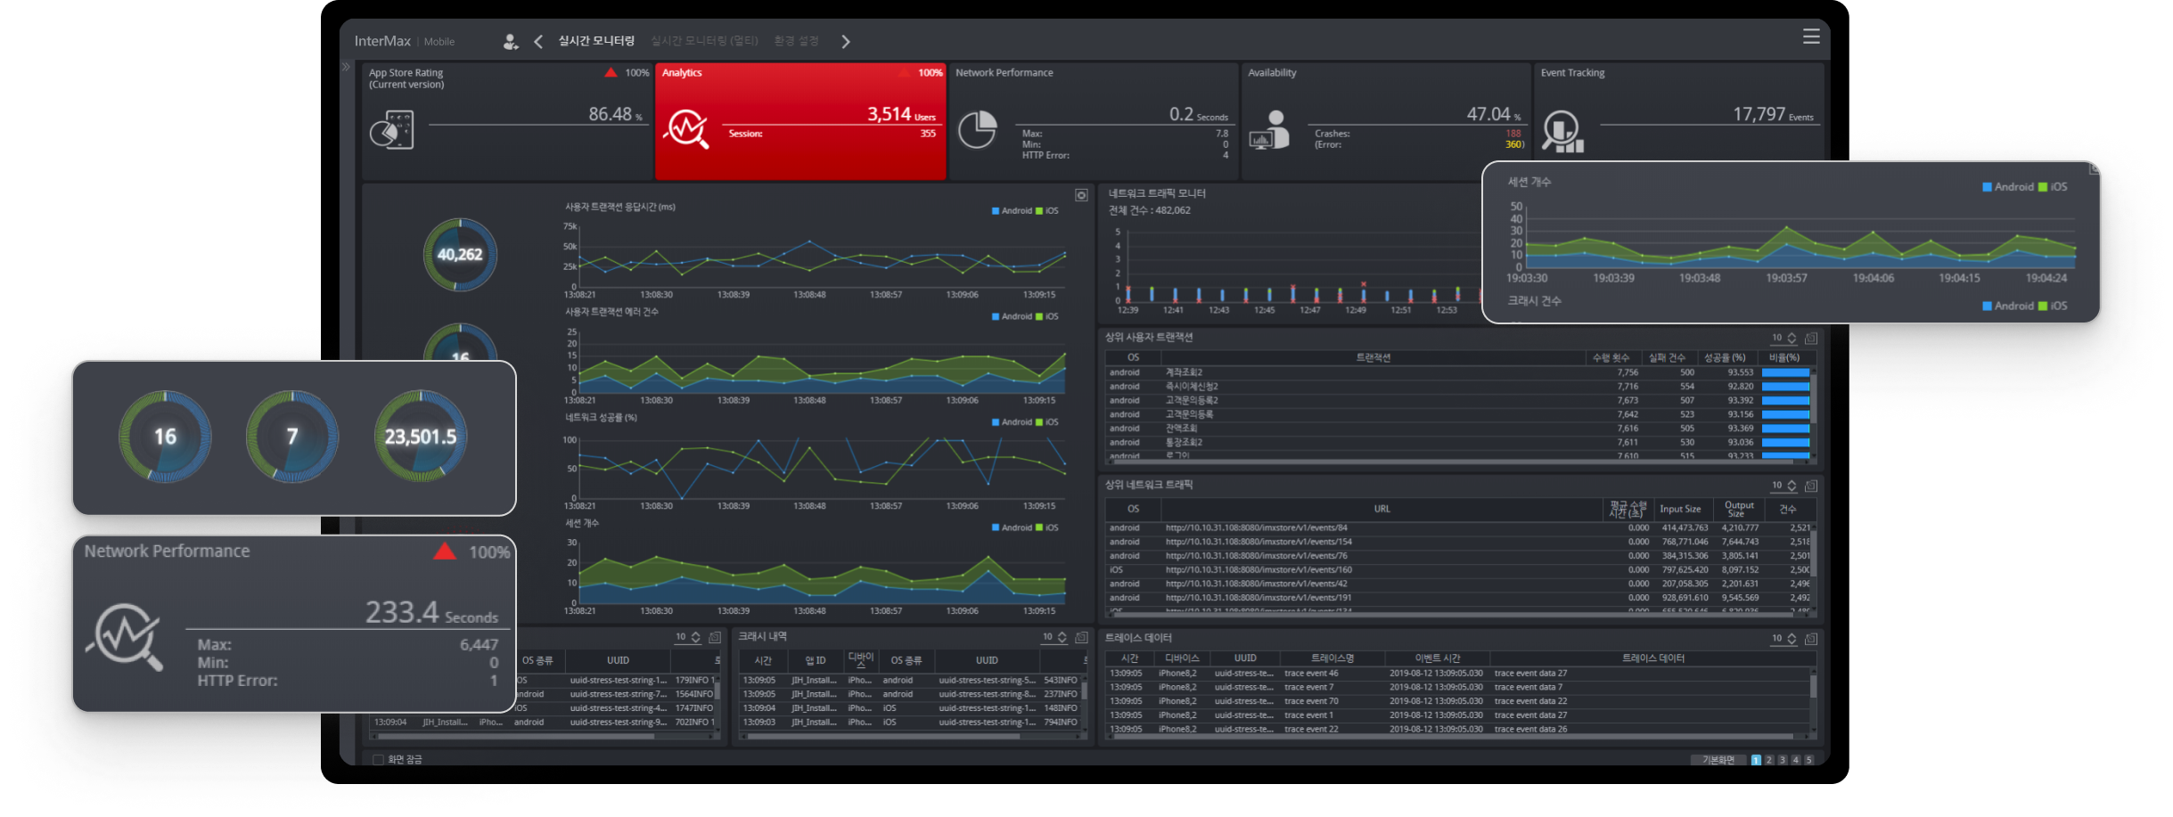Click the settings icon at the chart panel corner
Screen dimensions: 2173x817
coord(1081,195)
